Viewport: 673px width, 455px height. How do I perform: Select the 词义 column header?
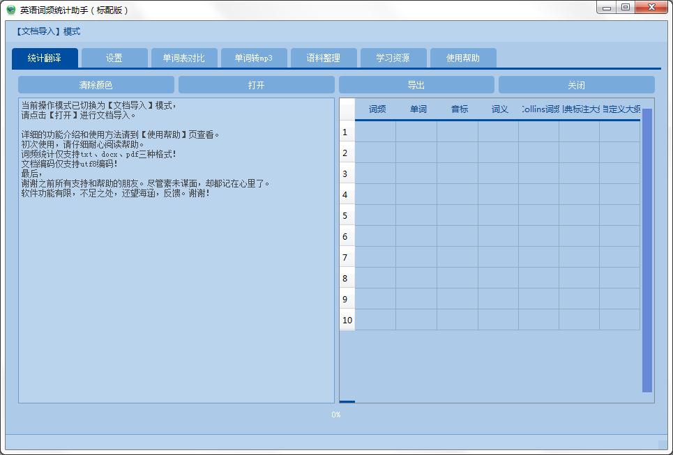[x=499, y=109]
